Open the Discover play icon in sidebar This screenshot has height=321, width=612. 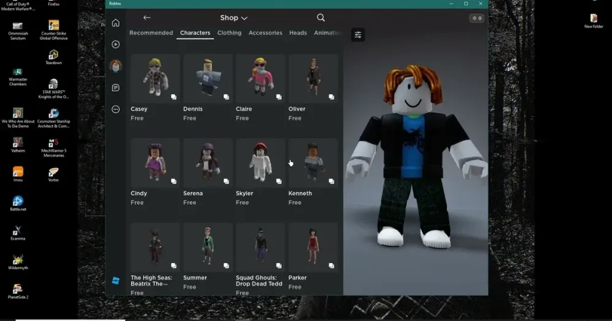pos(116,44)
